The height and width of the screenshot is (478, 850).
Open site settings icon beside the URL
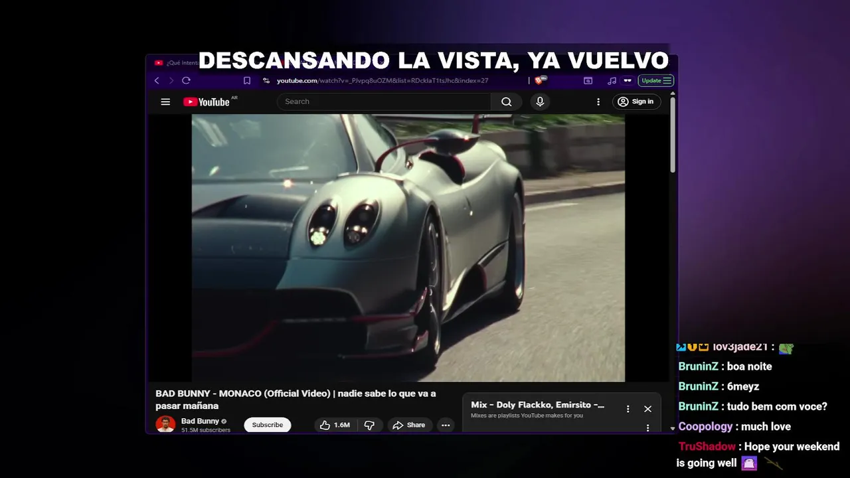coord(266,80)
